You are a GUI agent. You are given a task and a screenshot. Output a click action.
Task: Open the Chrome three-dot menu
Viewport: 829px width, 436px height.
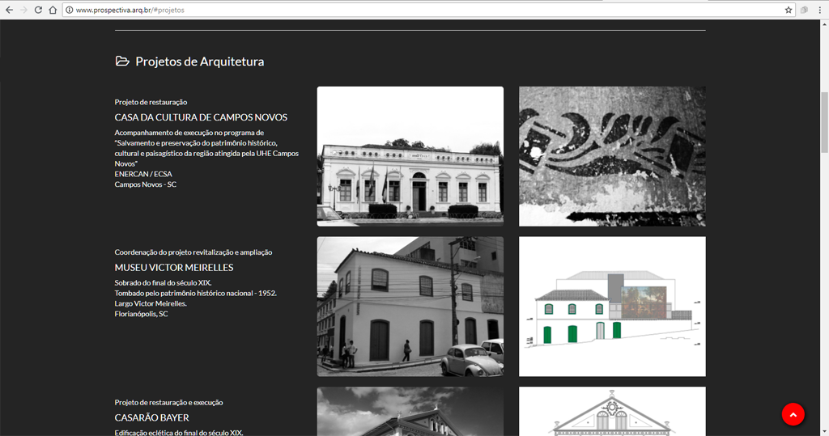(820, 10)
